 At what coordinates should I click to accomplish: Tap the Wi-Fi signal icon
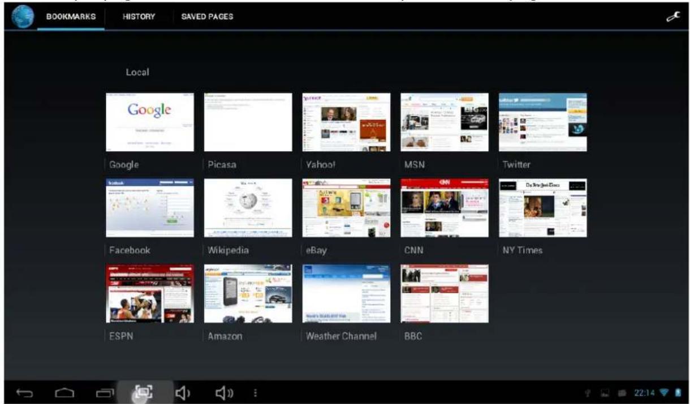(665, 393)
